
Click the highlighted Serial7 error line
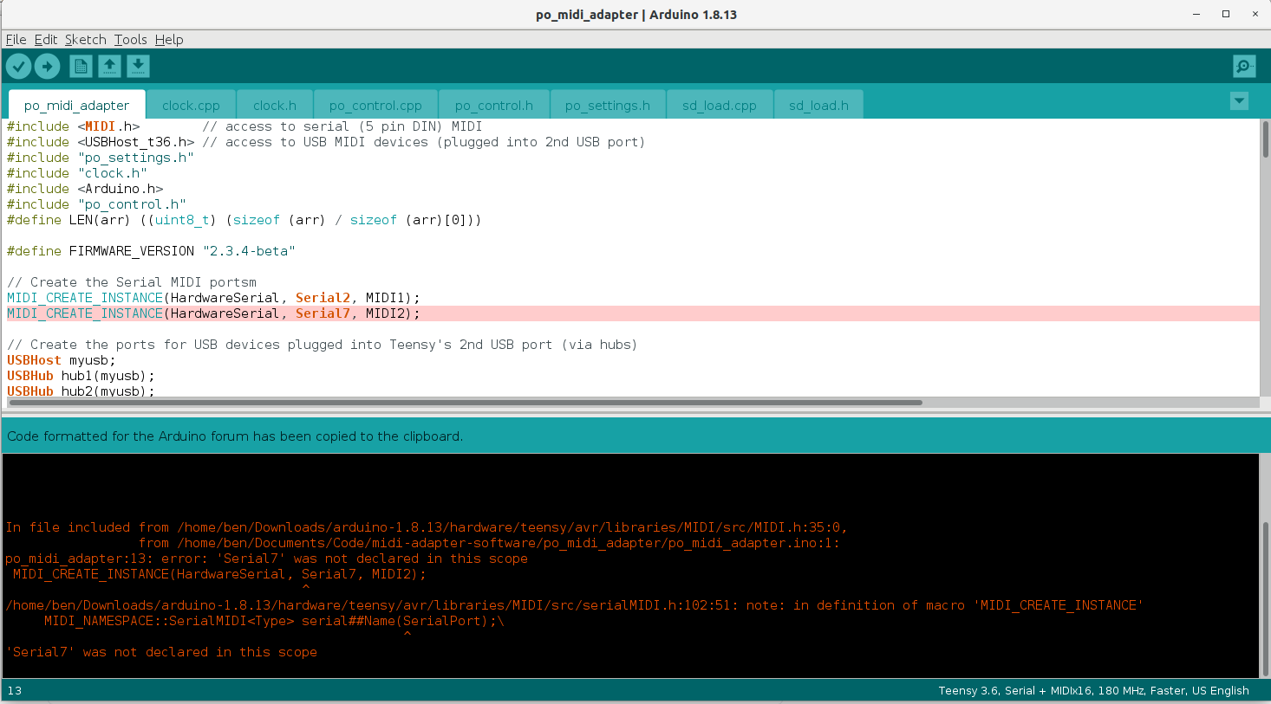coord(212,313)
